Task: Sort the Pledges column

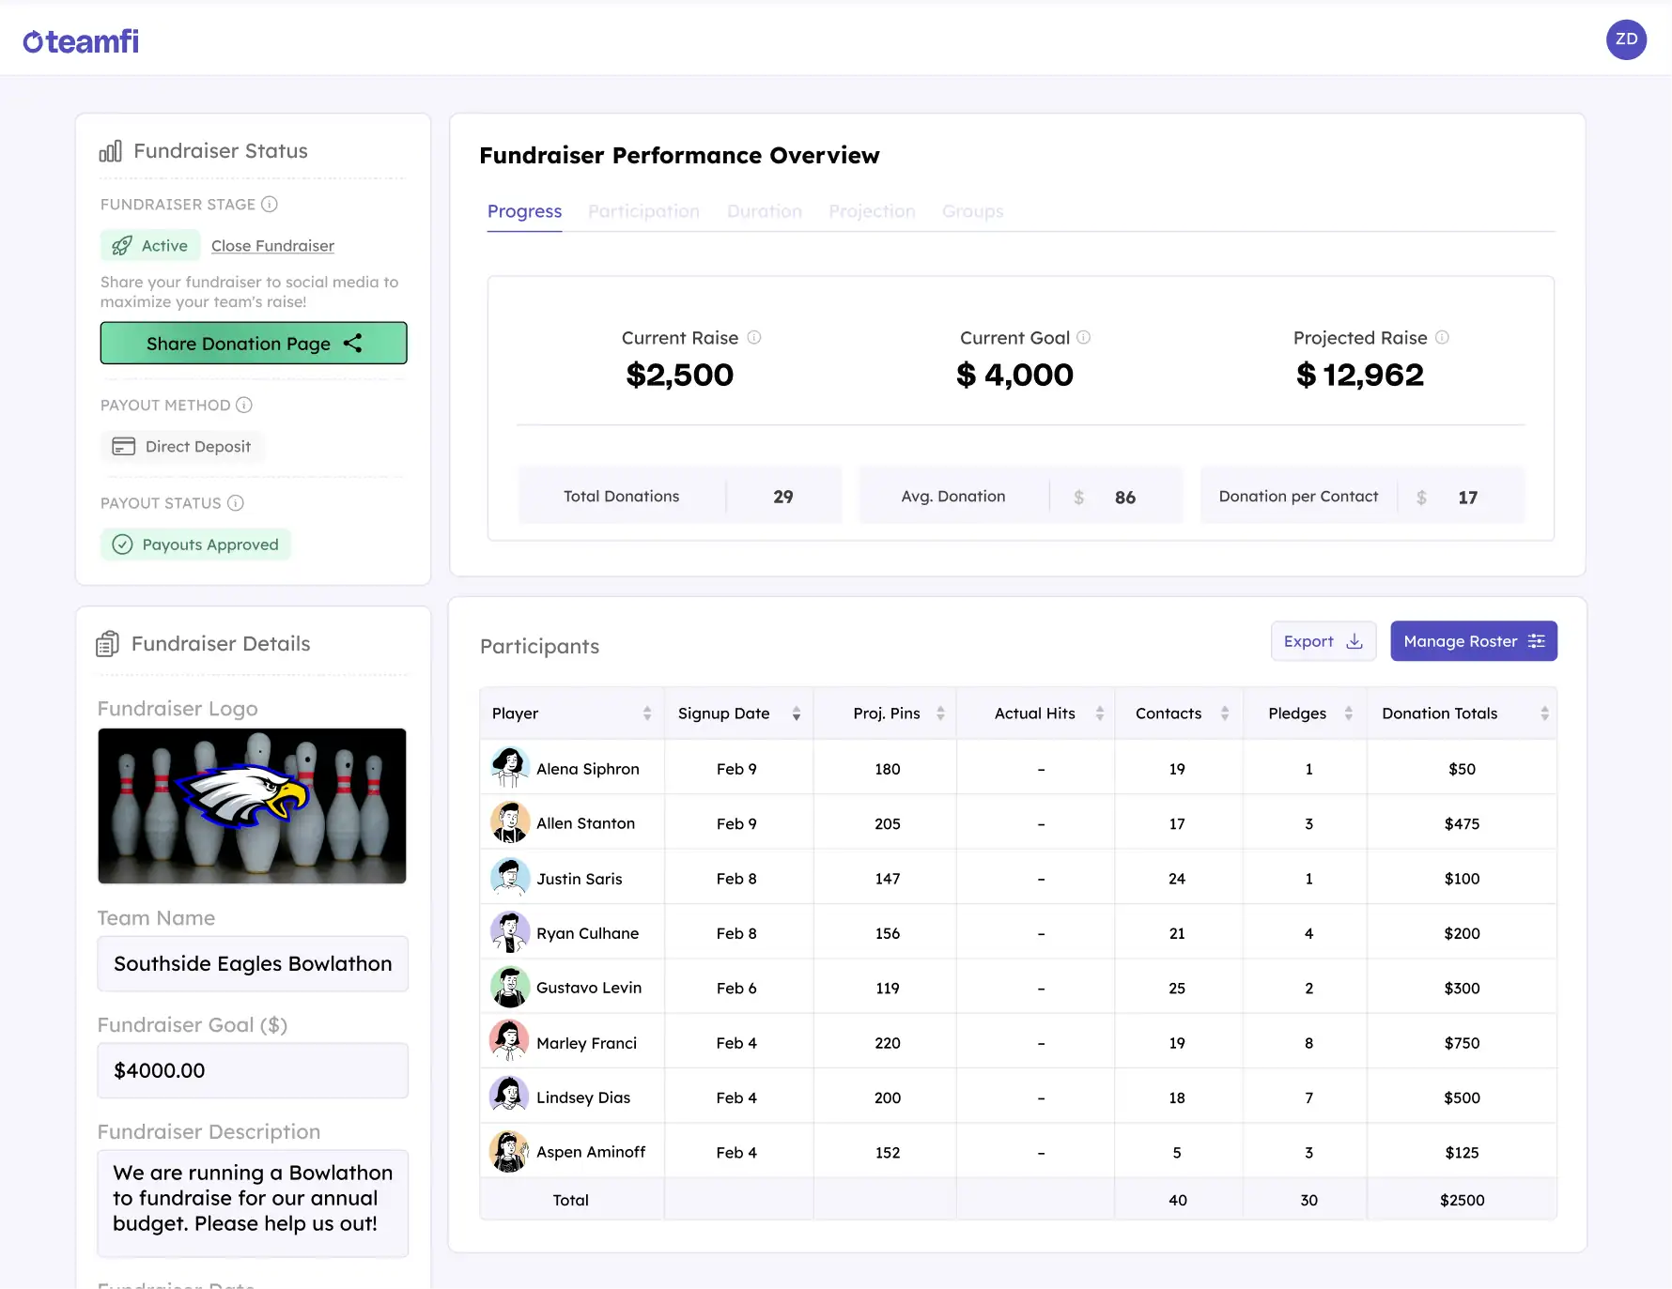Action: point(1349,713)
